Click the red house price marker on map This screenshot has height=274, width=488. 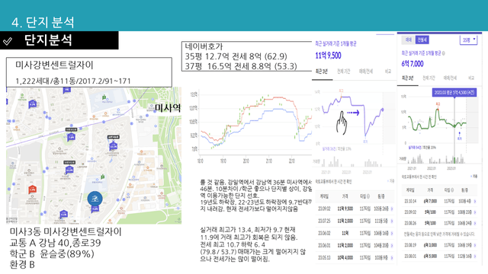32,190
